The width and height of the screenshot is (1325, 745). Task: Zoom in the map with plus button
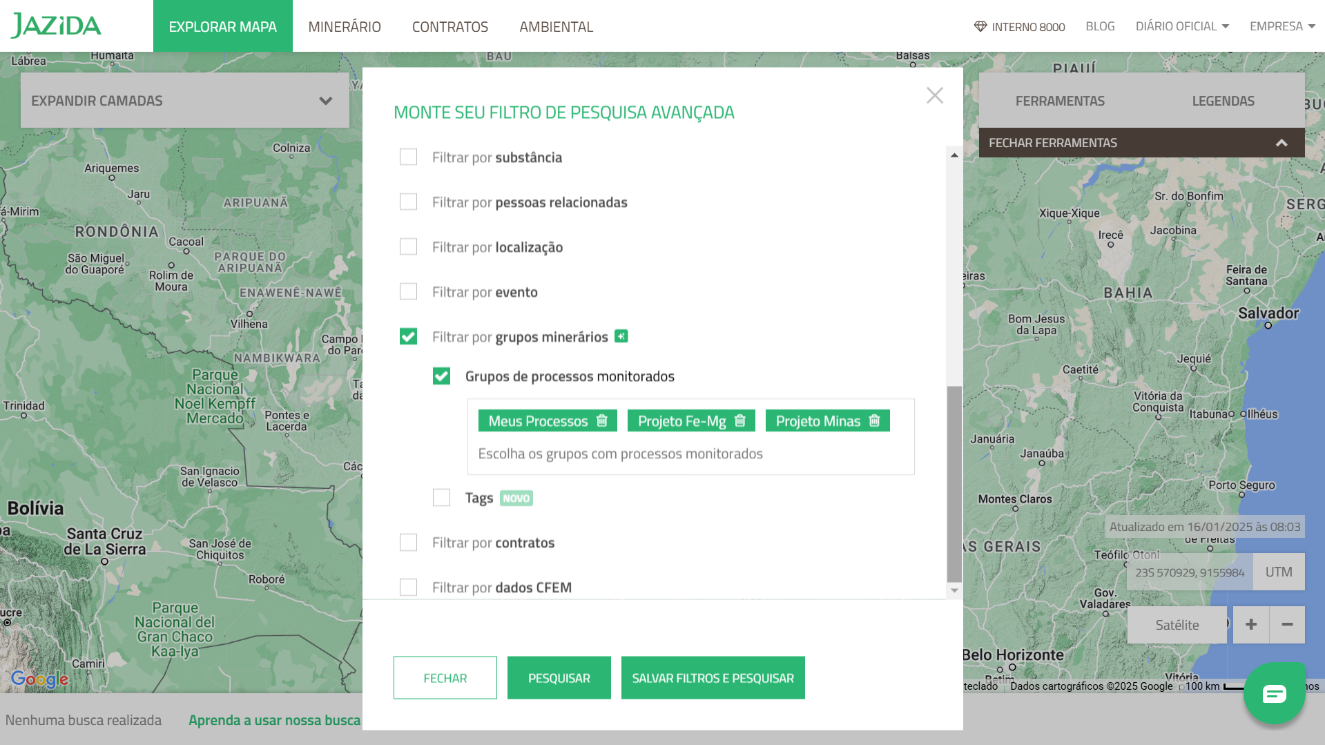pyautogui.click(x=1251, y=625)
